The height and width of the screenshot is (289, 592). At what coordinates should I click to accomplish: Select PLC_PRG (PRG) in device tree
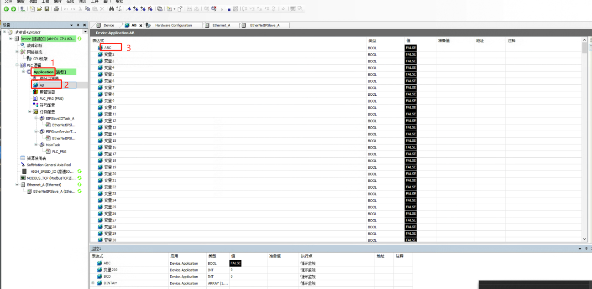51,98
